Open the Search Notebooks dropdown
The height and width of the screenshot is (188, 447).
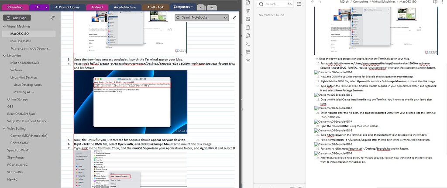225,17
